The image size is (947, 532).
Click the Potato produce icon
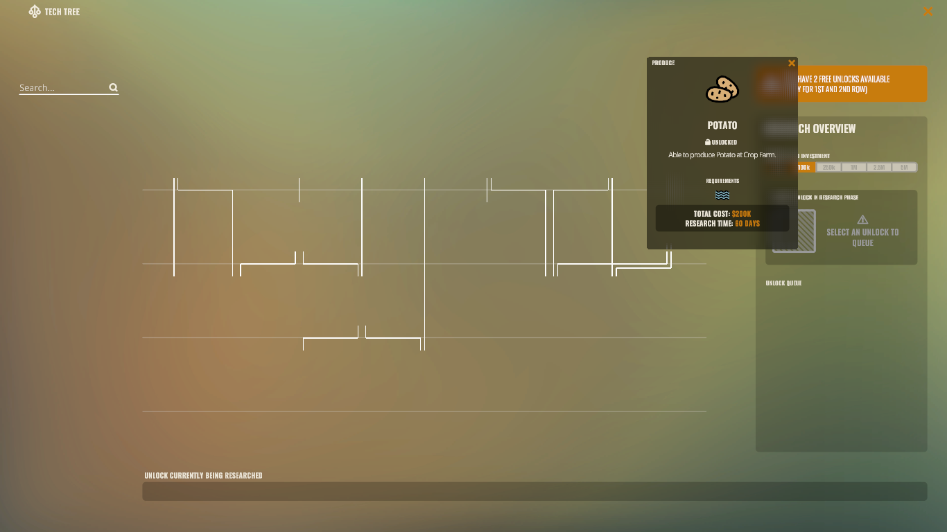722,89
